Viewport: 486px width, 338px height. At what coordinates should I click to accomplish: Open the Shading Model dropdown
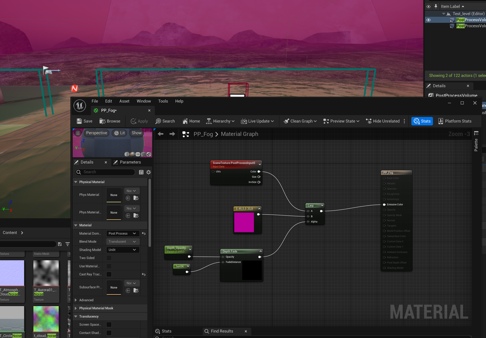(122, 250)
